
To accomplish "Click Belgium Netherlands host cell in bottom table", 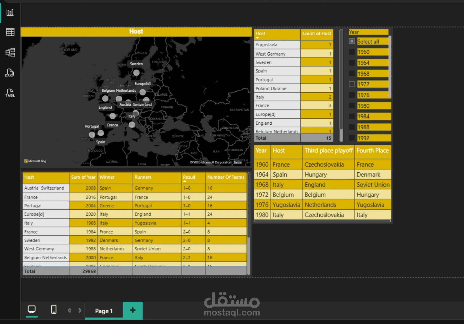I will 46,257.
